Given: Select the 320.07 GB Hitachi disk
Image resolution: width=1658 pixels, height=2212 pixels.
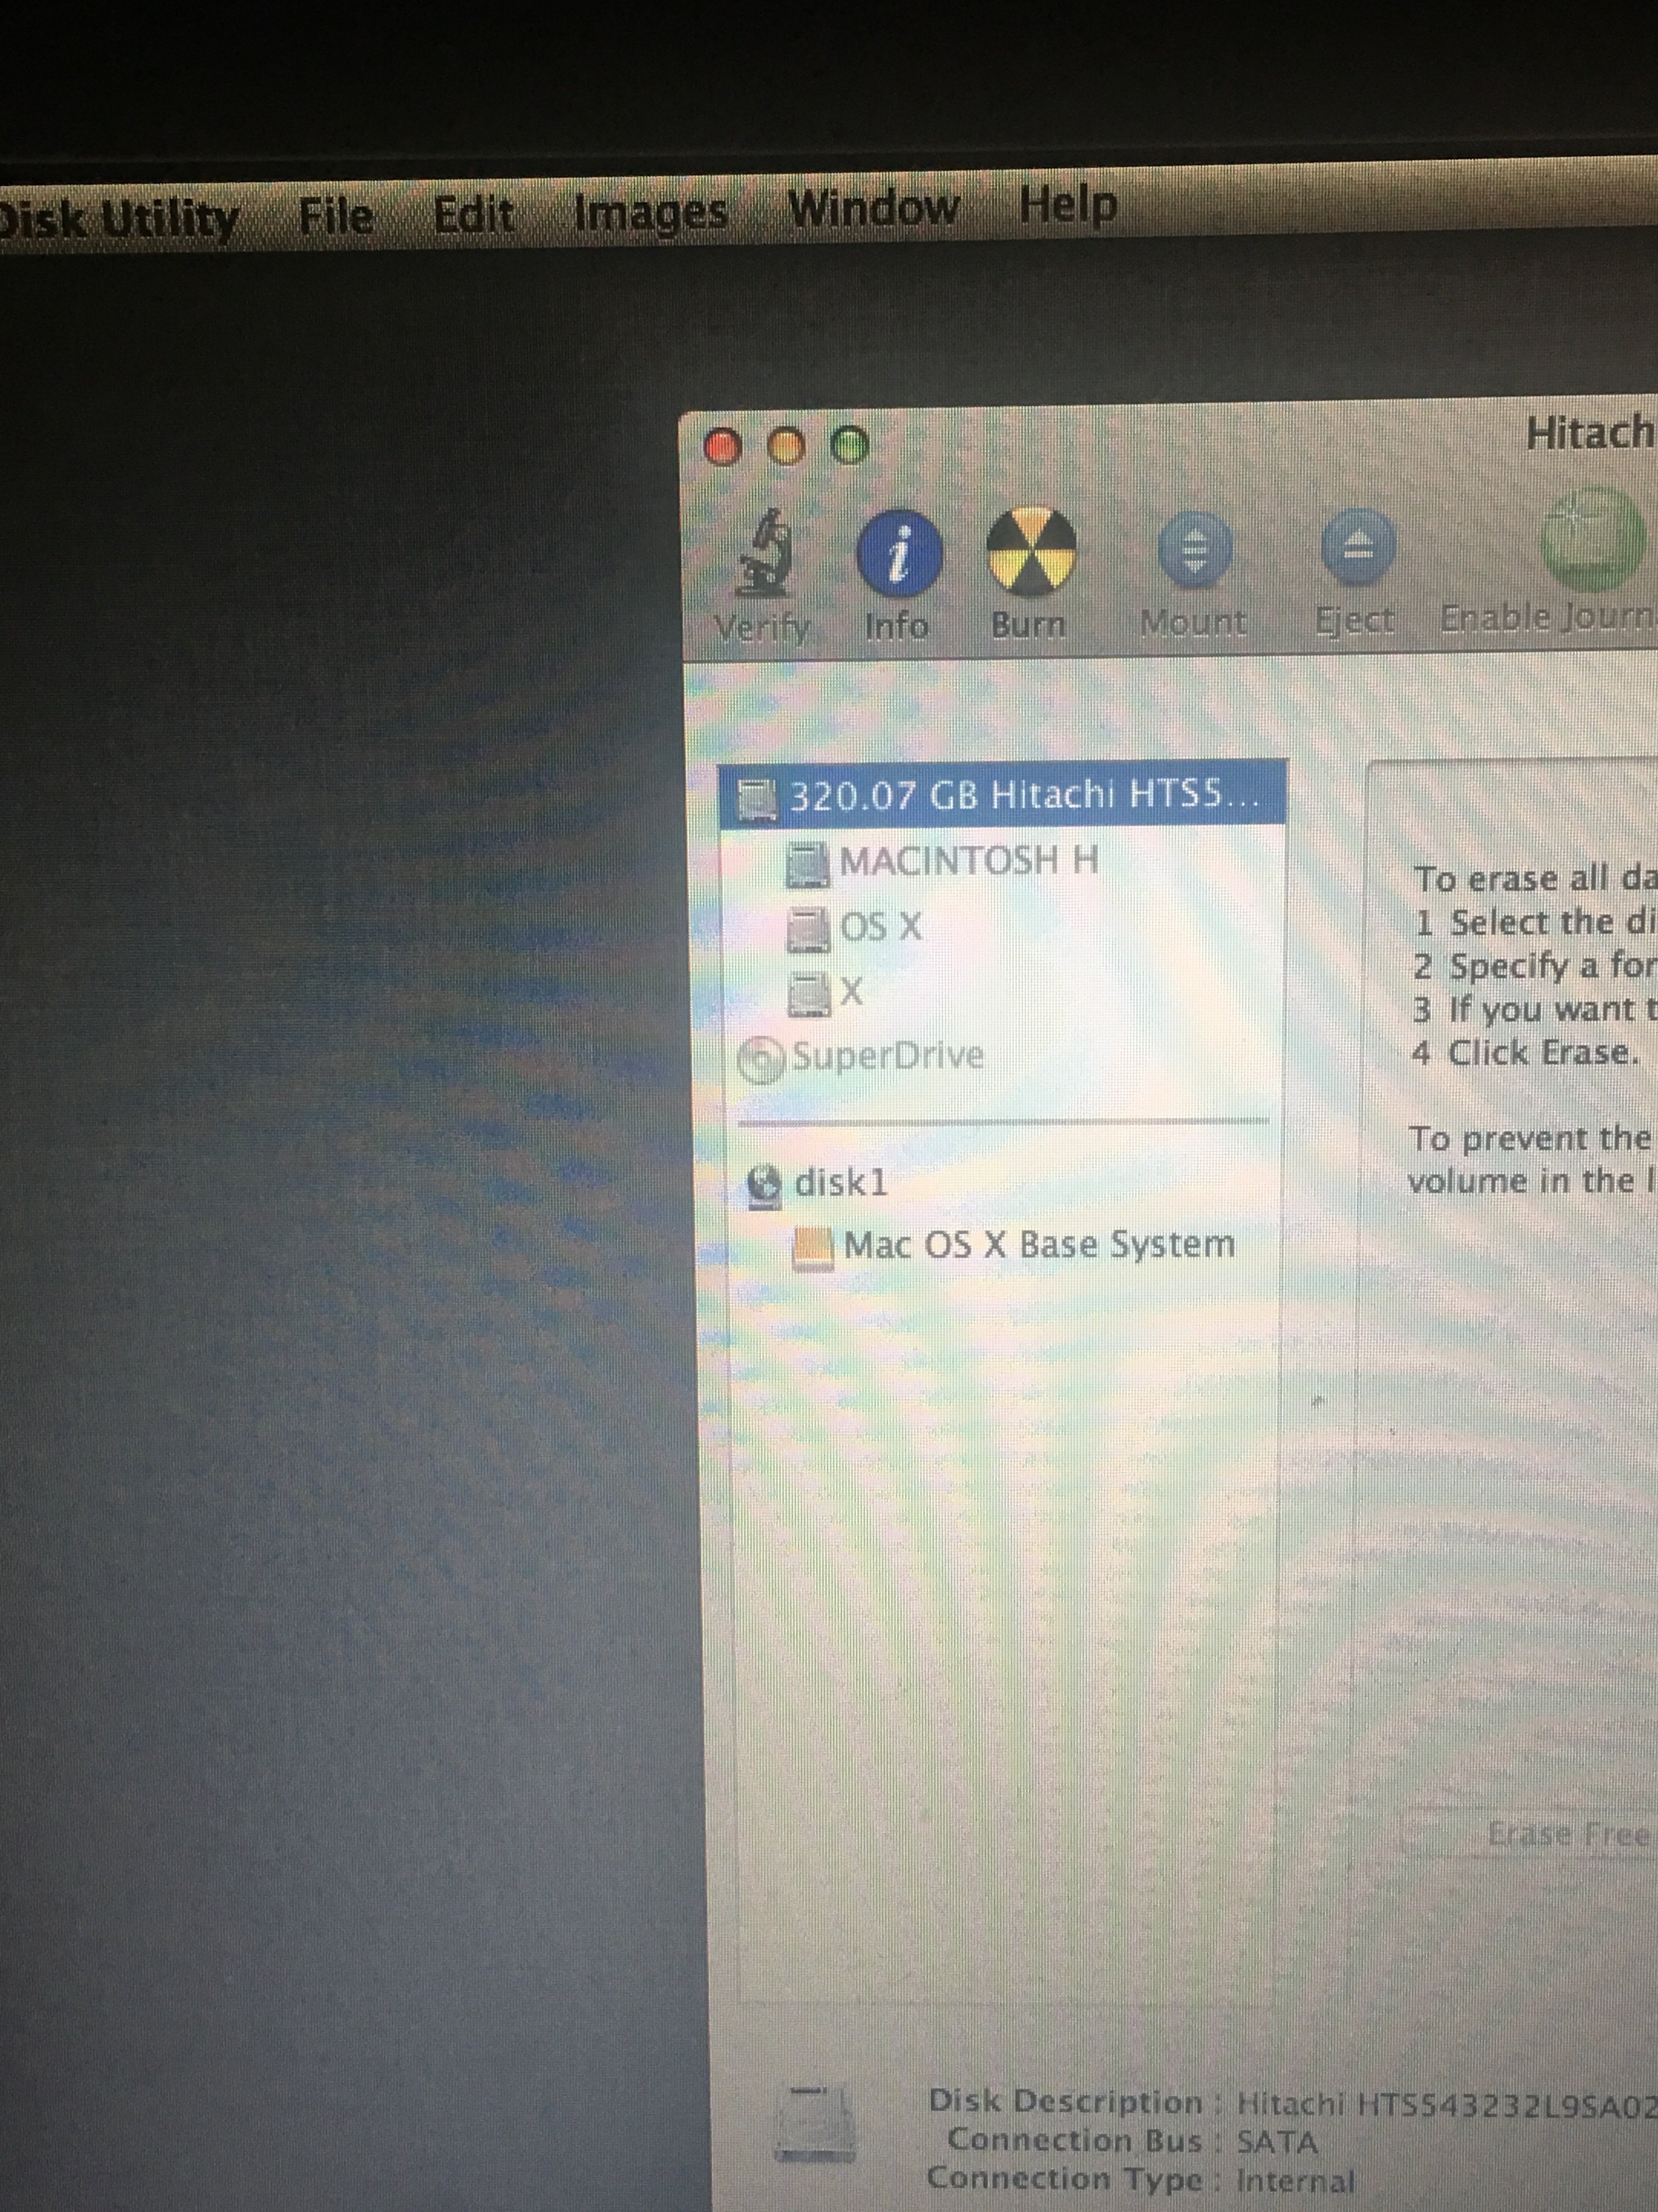Looking at the screenshot, I should pos(1002,795).
